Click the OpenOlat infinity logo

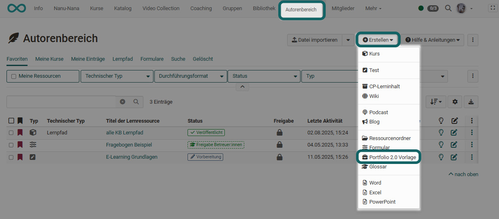(17, 8)
